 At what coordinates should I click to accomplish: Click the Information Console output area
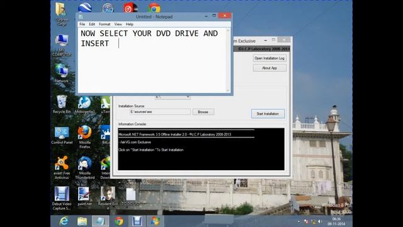point(201,149)
